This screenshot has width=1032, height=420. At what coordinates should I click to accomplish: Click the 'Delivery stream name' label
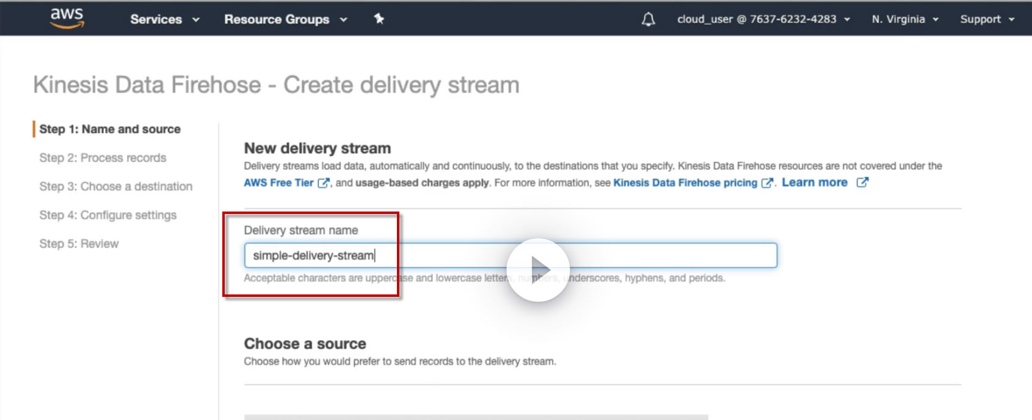pyautogui.click(x=301, y=230)
